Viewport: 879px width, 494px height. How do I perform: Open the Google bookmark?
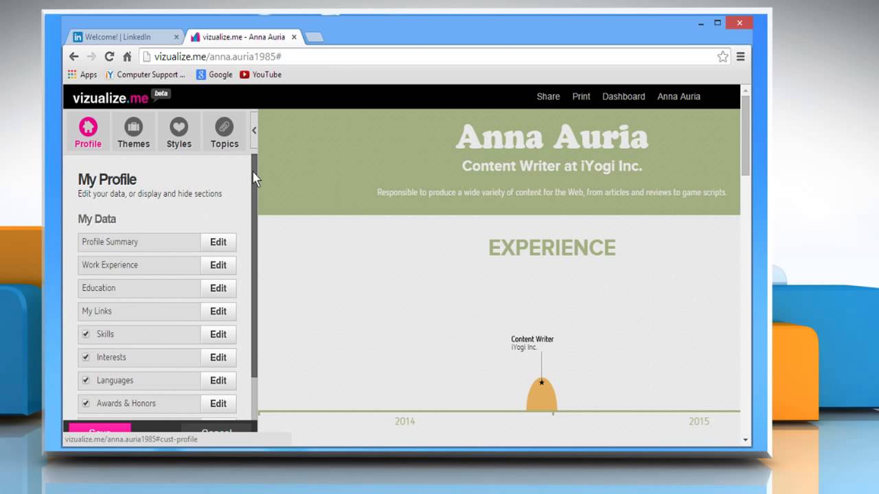point(214,75)
